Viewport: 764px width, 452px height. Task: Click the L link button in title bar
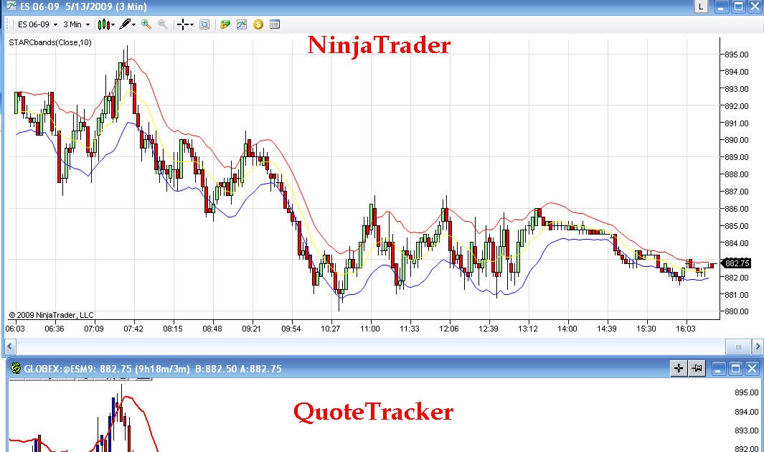coord(701,7)
